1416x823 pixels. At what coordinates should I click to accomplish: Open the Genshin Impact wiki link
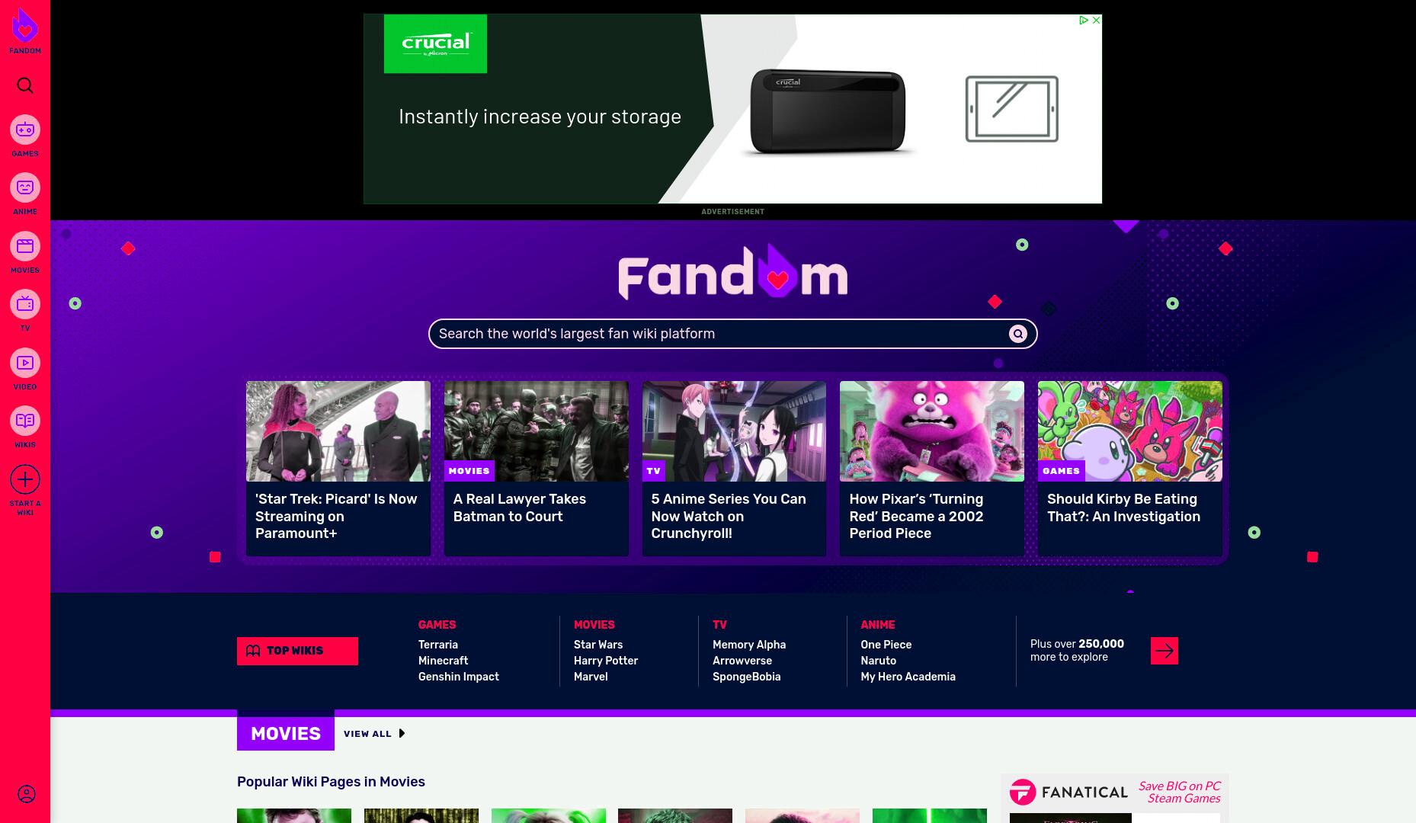point(459,677)
